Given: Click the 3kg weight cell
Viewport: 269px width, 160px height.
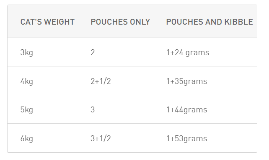Looking at the screenshot, I should pyautogui.click(x=26, y=52).
